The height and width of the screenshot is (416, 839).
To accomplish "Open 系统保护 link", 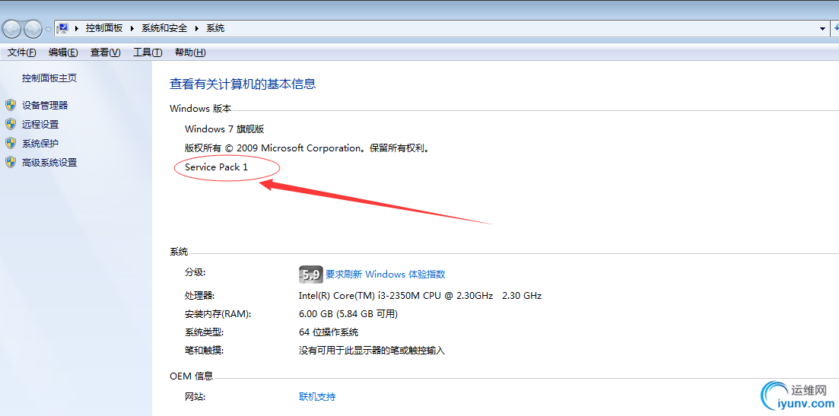I will click(x=40, y=143).
